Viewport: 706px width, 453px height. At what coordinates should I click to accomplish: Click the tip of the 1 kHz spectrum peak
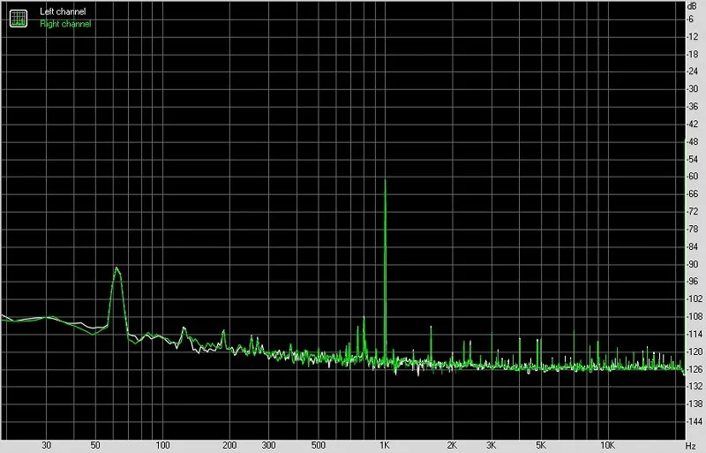[x=385, y=181]
